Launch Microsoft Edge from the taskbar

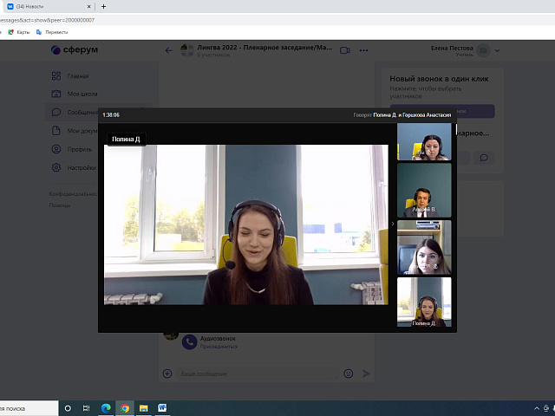pos(106,407)
